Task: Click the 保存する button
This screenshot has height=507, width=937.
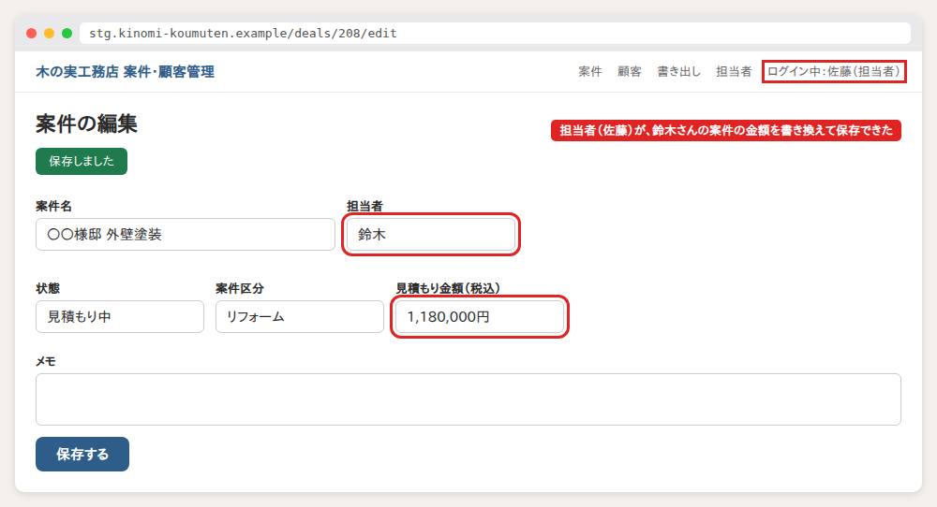Action: pyautogui.click(x=82, y=454)
